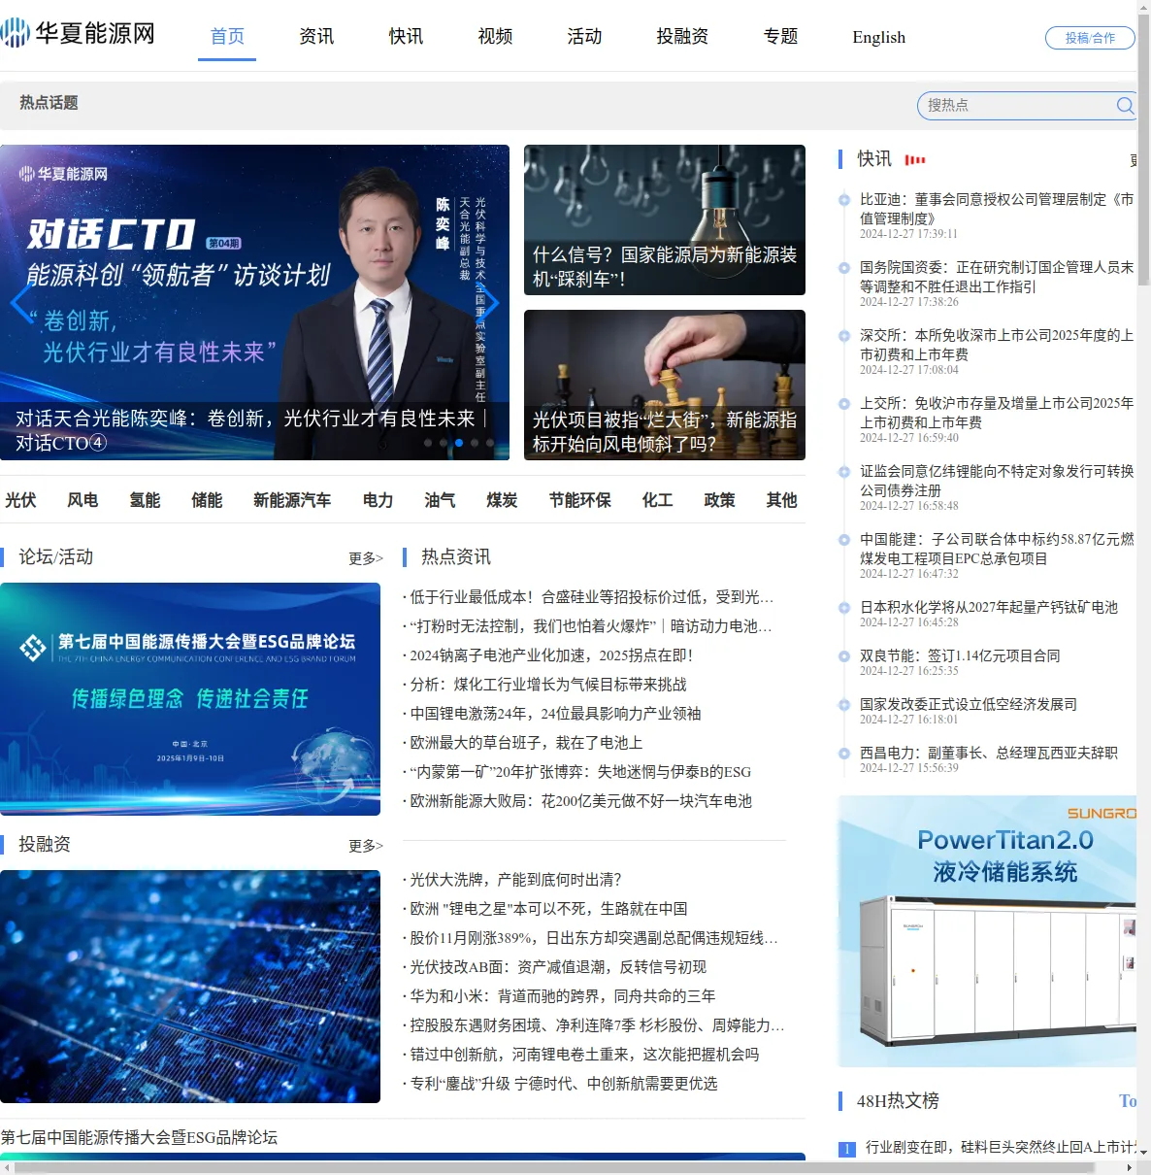The height and width of the screenshot is (1175, 1151).
Task: Open the 国家能源局 踩刹车 article image
Action: pos(665,219)
